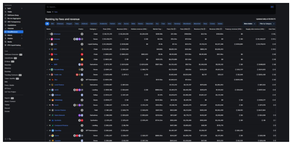This screenshot has height=143, width=291.
Task: Open the More chains dropdown
Action: point(250,24)
